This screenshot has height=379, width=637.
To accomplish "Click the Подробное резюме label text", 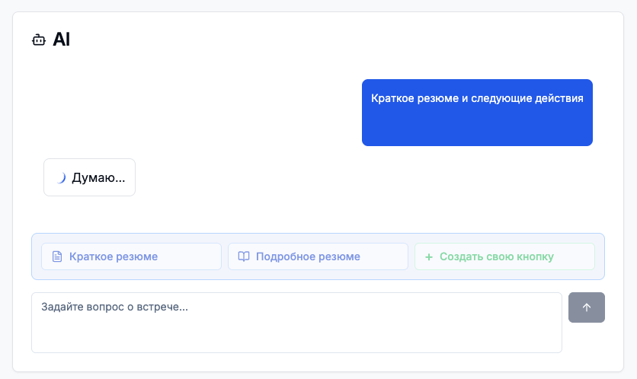I will pos(308,256).
